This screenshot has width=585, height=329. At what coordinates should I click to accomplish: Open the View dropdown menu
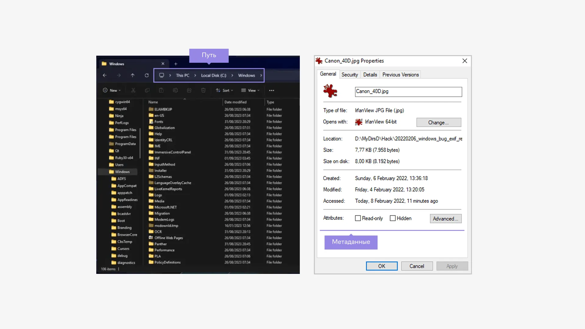[250, 90]
